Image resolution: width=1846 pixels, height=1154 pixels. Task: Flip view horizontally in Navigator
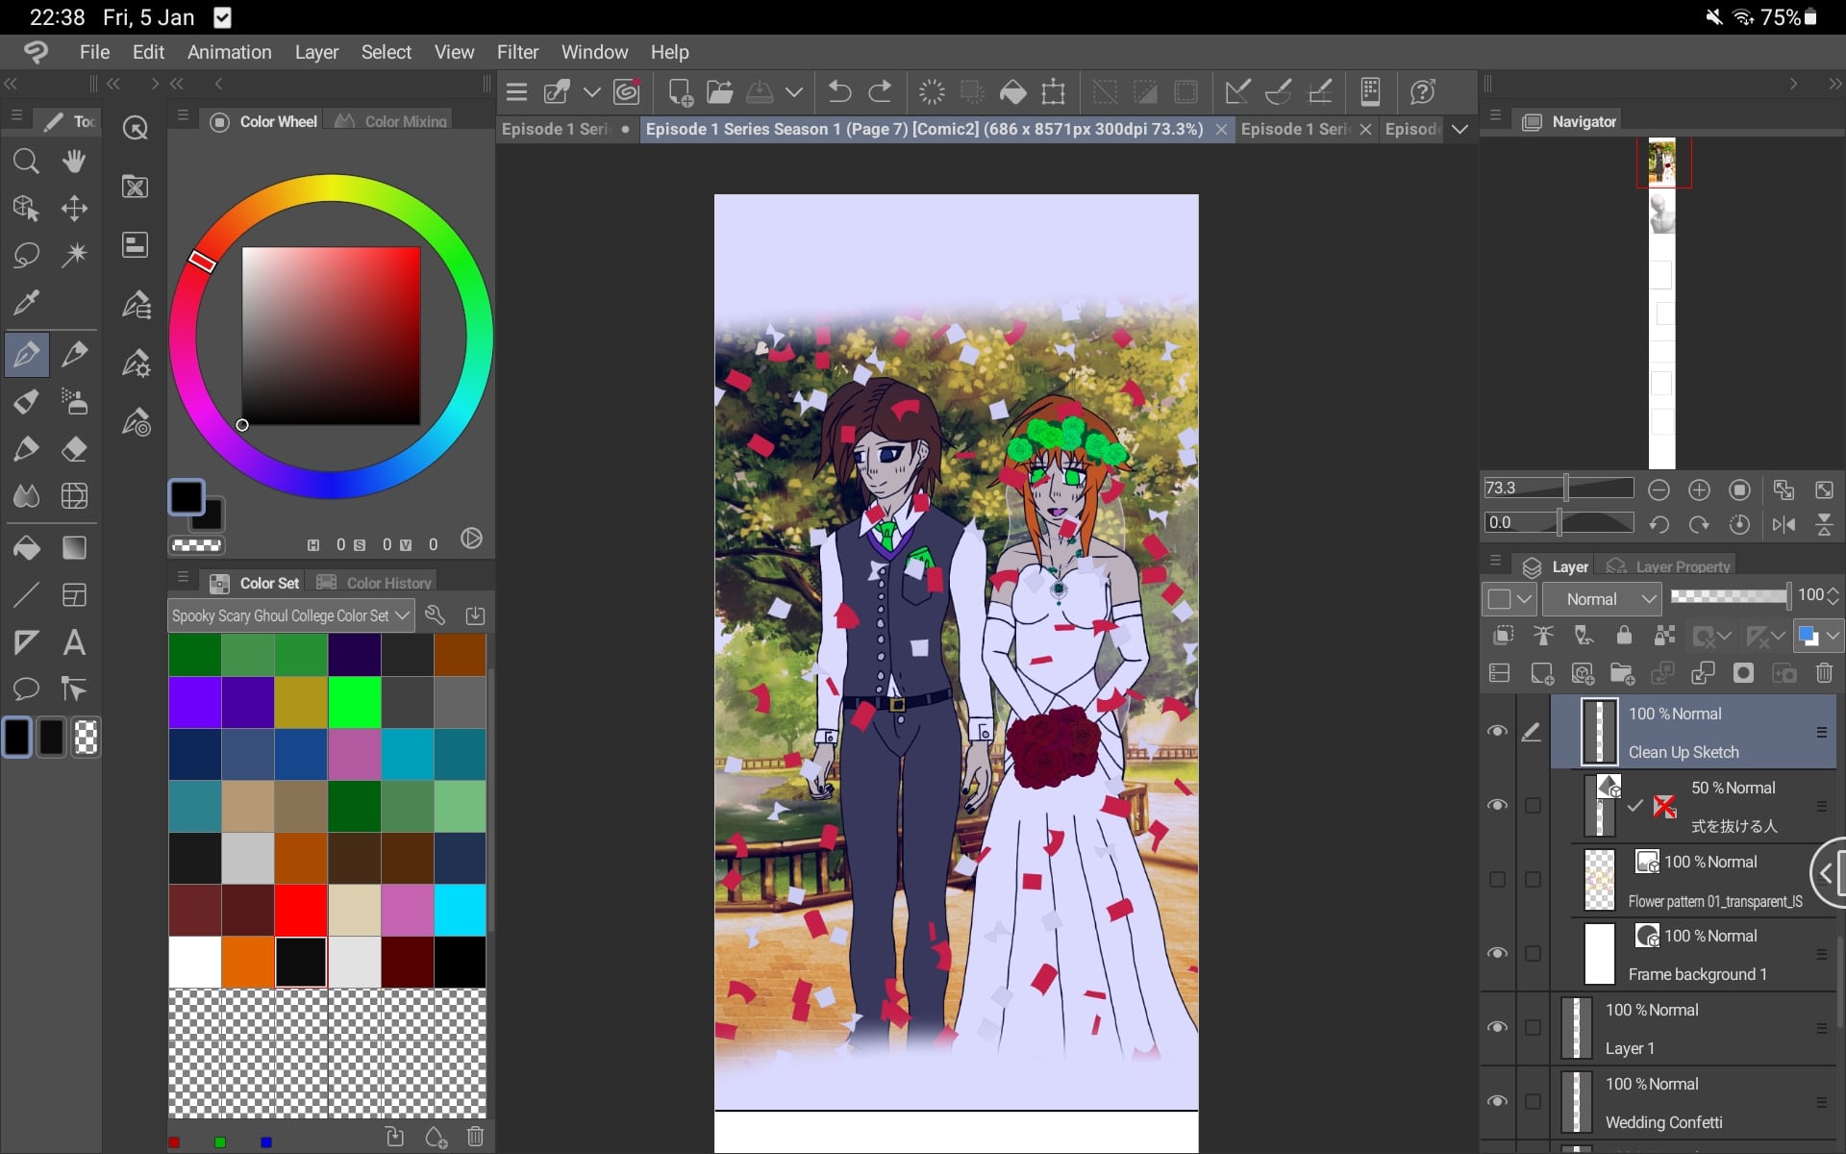(1784, 524)
